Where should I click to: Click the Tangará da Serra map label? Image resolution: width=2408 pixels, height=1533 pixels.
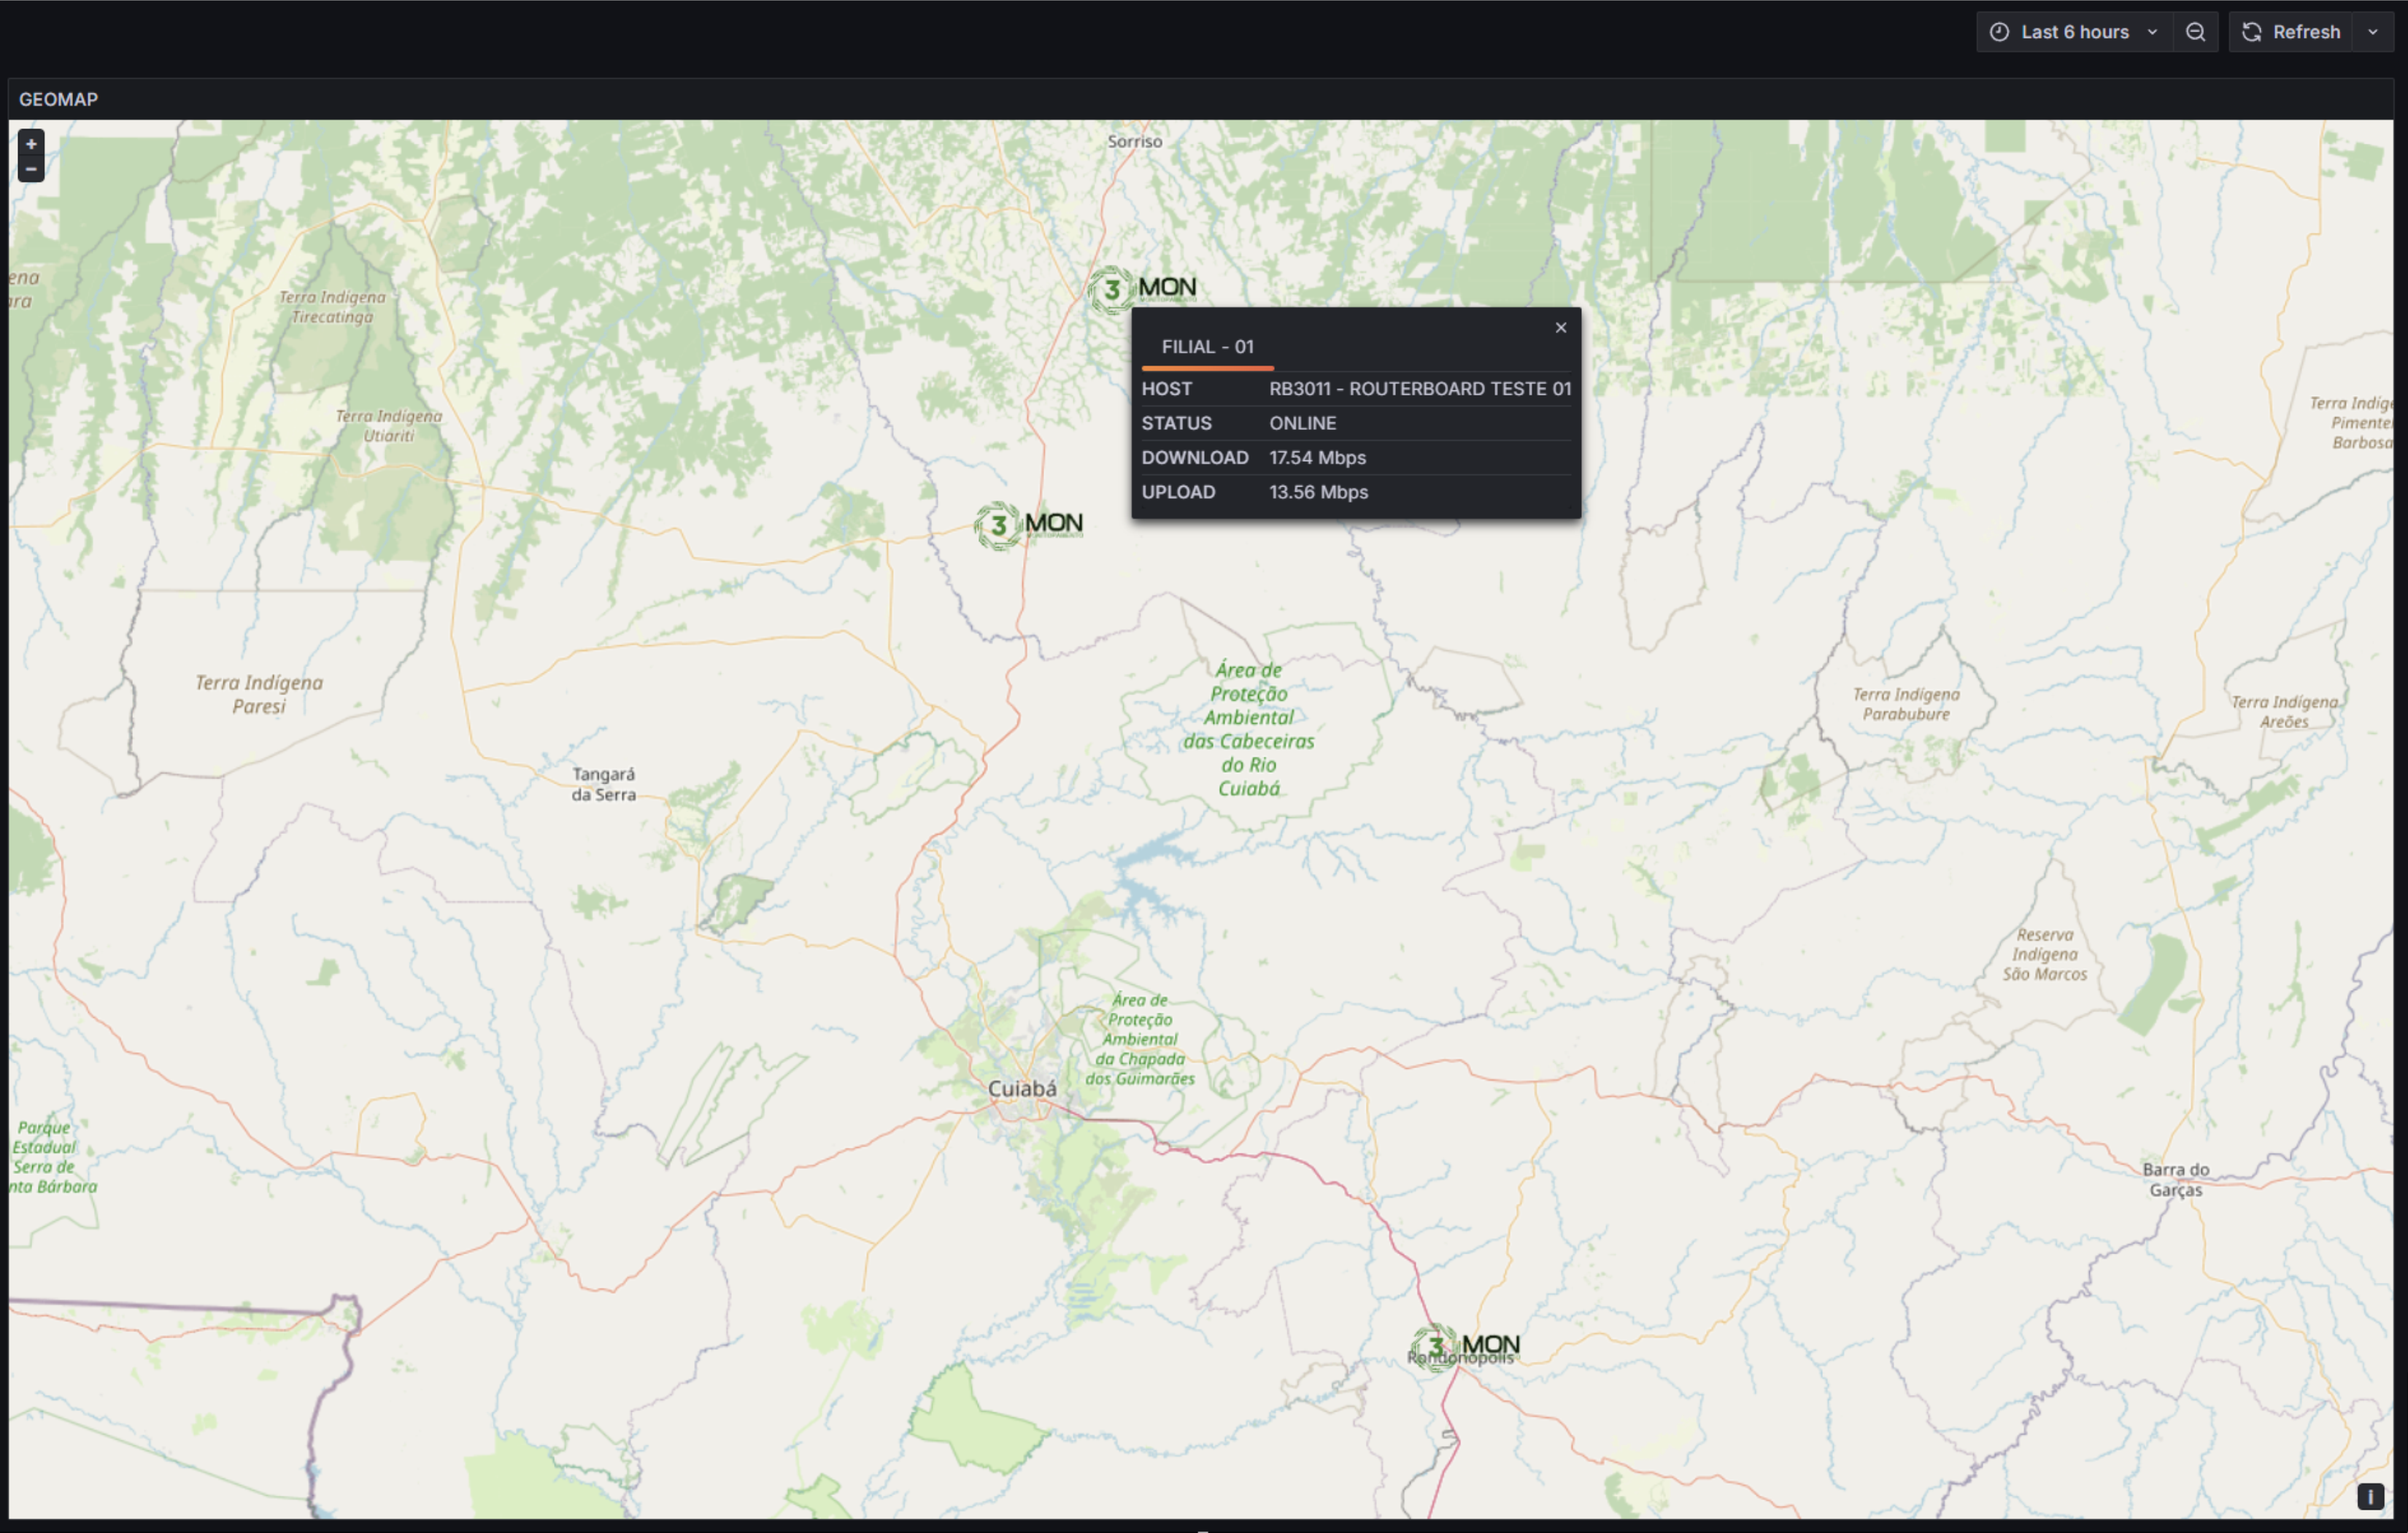pos(603,784)
